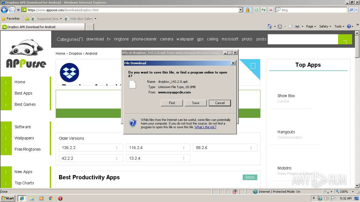Click the RSS Feeds toolbar icon
Viewport: 360px width, 202px height.
click(280, 26)
